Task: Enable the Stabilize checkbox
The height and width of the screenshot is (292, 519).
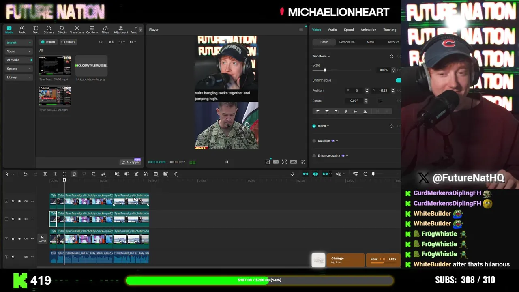Action: tap(314, 141)
